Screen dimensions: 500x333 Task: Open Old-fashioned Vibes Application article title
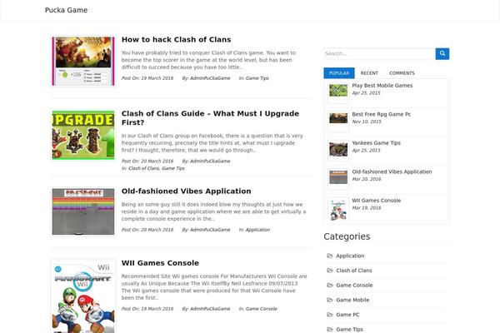tap(186, 191)
